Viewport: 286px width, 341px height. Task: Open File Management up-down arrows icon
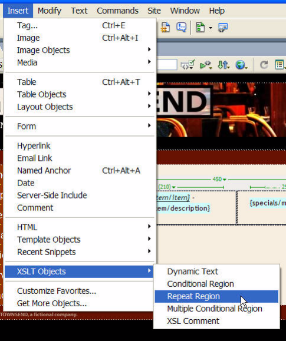[223, 65]
